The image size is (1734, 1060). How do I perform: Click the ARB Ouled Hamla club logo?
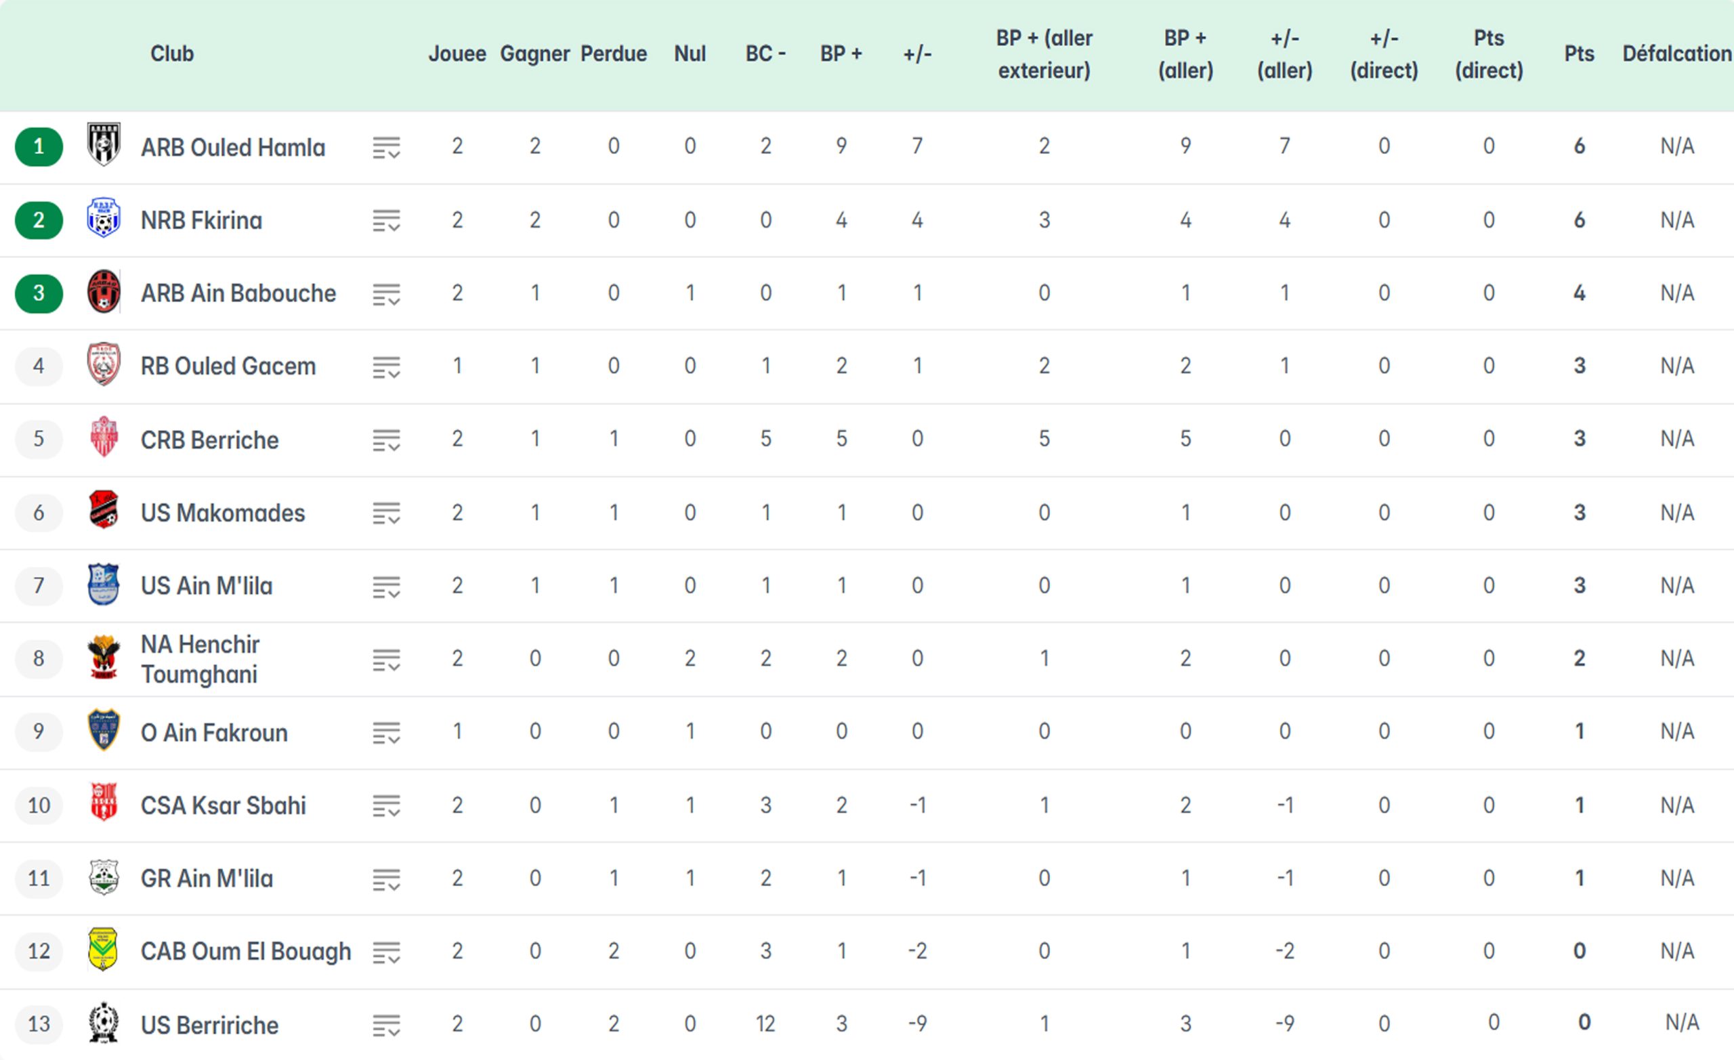(x=104, y=145)
